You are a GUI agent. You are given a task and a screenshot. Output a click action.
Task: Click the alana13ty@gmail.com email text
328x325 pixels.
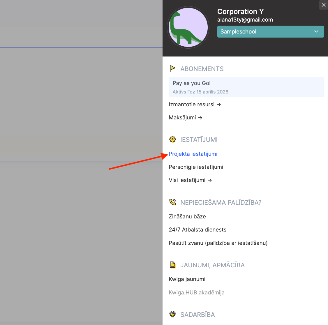click(x=245, y=20)
